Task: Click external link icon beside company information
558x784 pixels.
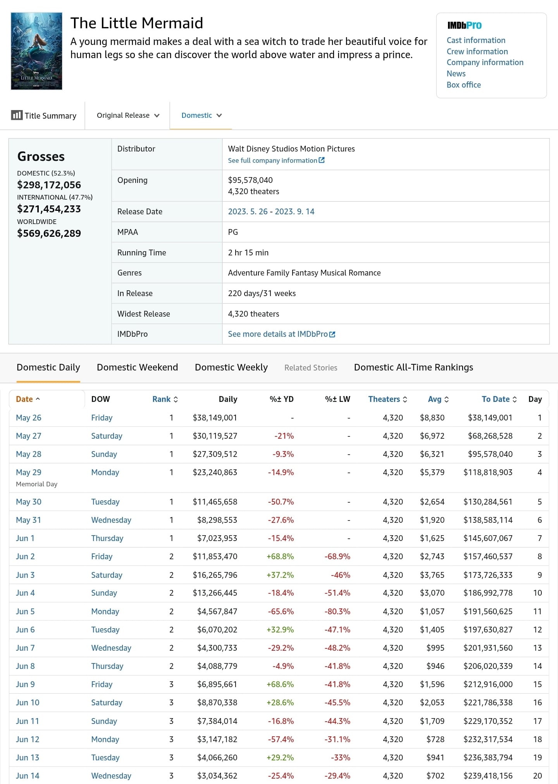Action: tap(322, 160)
